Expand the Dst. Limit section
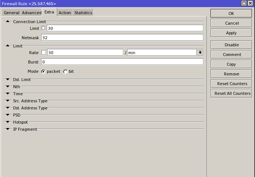 7,80
